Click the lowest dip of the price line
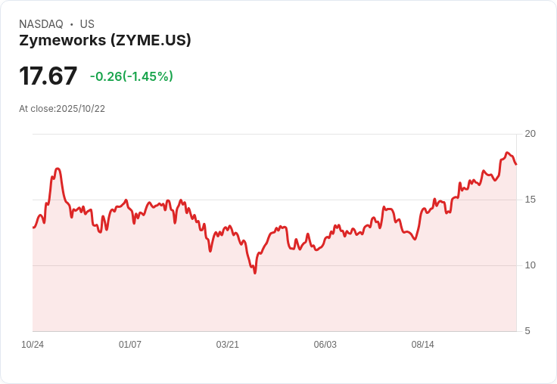The image size is (557, 384). click(x=255, y=273)
